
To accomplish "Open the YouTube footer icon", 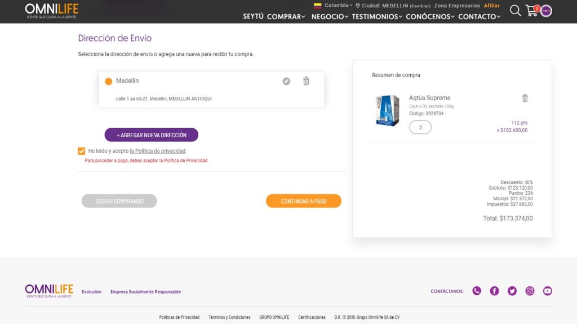I will pos(548,291).
